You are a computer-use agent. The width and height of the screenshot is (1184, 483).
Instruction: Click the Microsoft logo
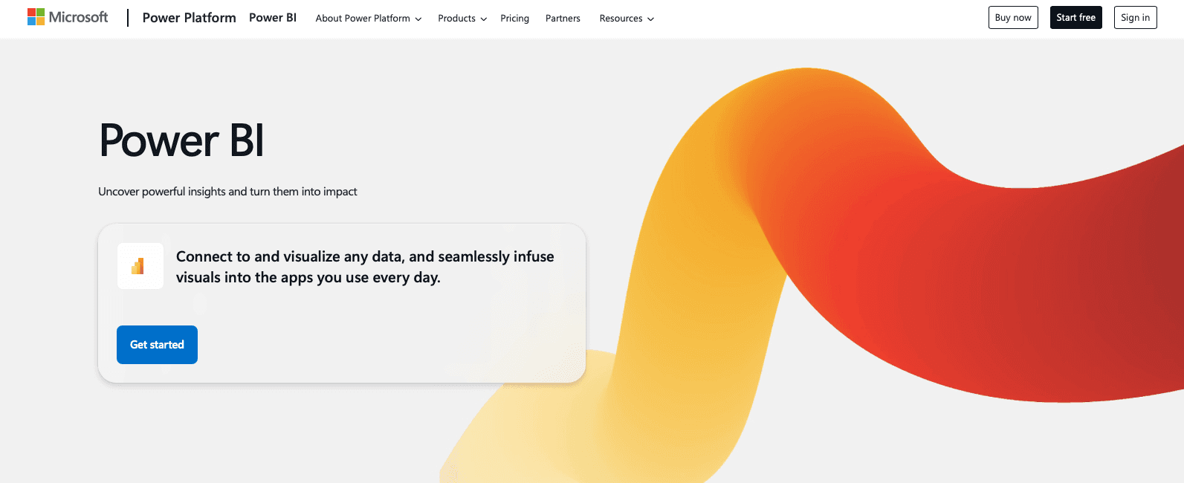pyautogui.click(x=68, y=17)
